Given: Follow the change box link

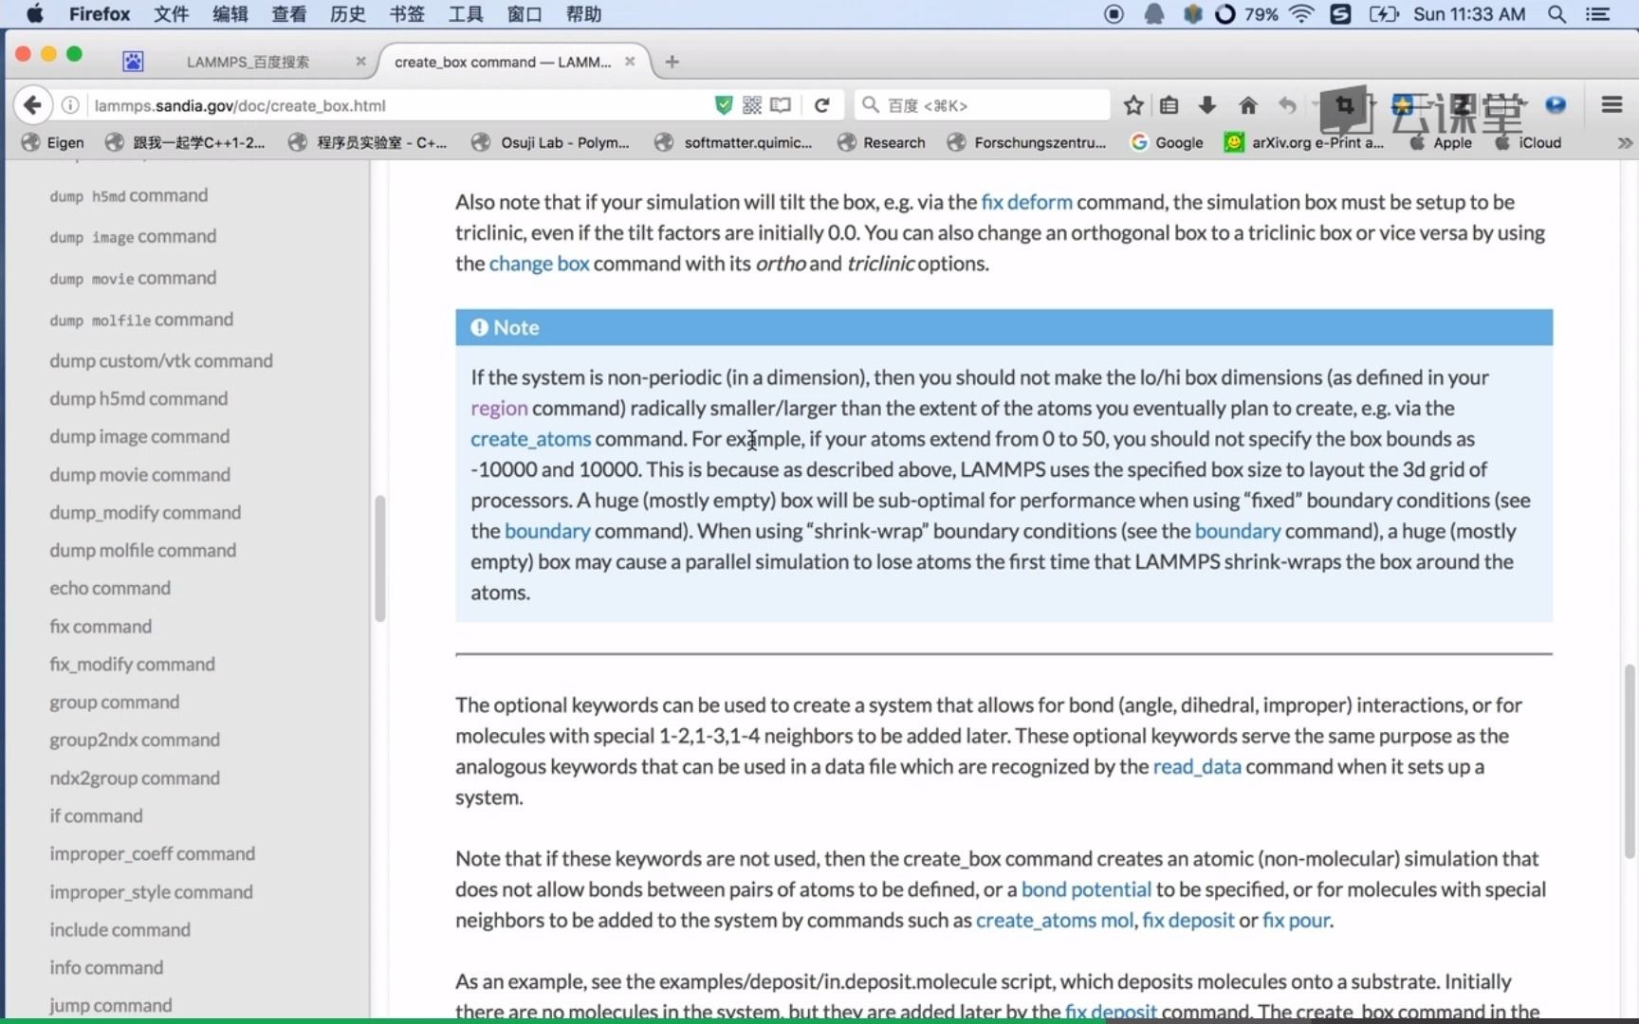Looking at the screenshot, I should click(539, 264).
